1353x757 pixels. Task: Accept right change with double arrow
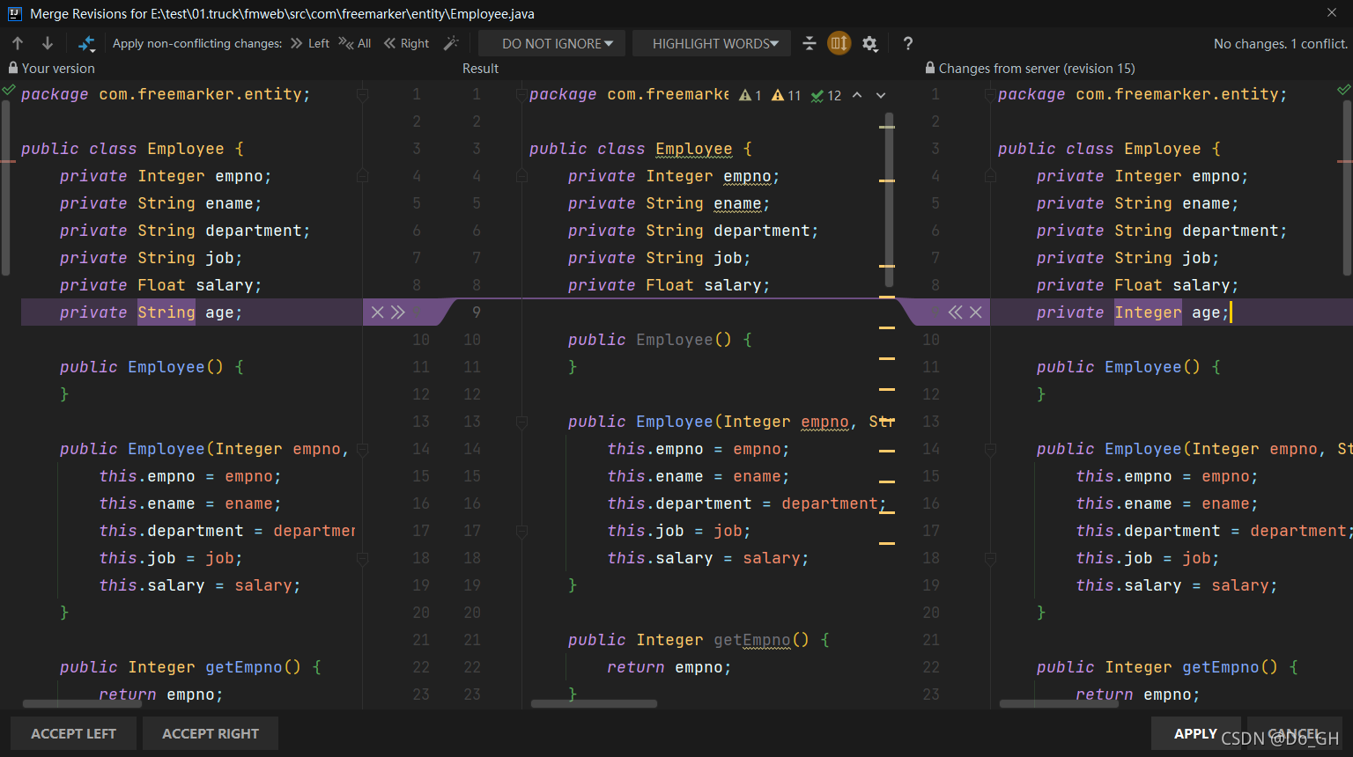tap(956, 312)
